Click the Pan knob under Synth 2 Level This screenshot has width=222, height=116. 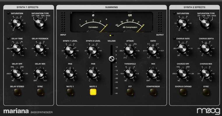93,73
